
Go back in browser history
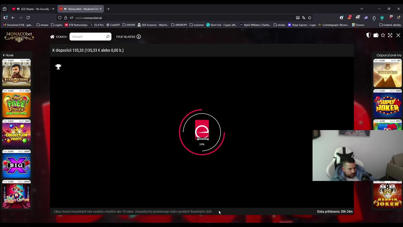[x=13, y=18]
